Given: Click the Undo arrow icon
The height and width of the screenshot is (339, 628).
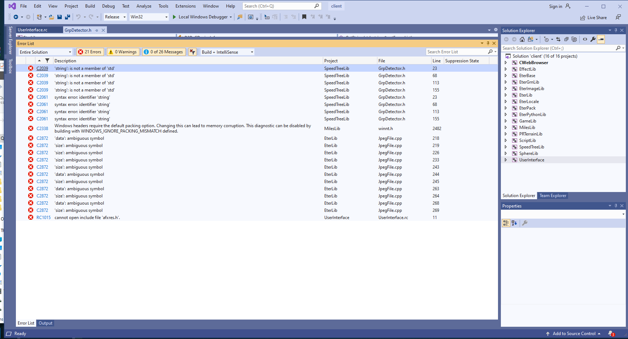Looking at the screenshot, I should click(78, 17).
